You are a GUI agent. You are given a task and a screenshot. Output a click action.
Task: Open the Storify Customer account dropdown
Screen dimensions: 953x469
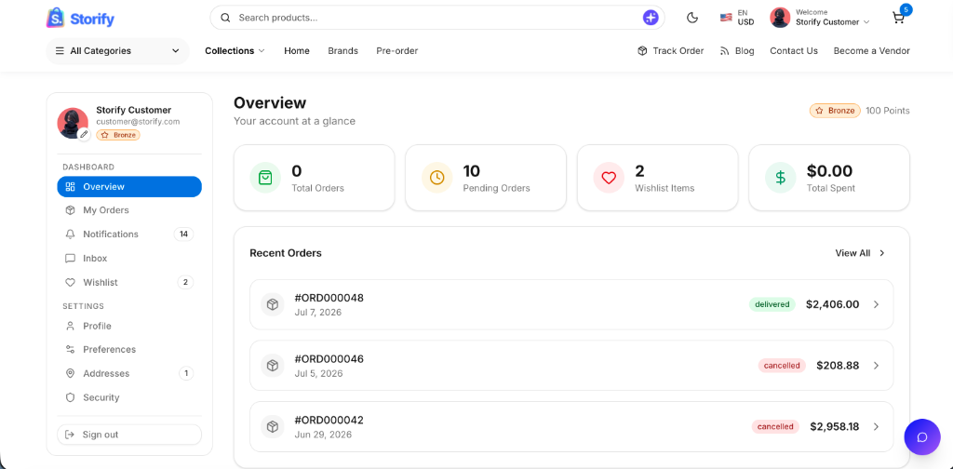click(x=820, y=18)
